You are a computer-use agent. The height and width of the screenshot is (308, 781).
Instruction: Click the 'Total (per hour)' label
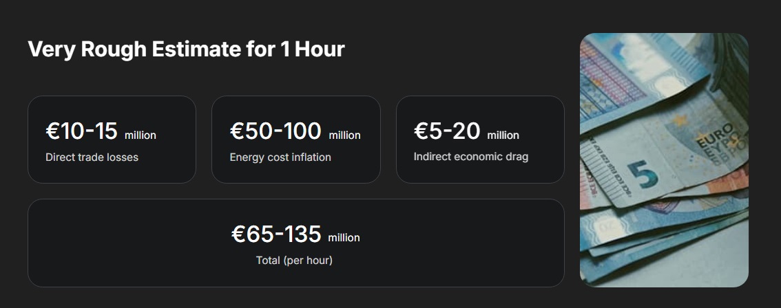[294, 261]
